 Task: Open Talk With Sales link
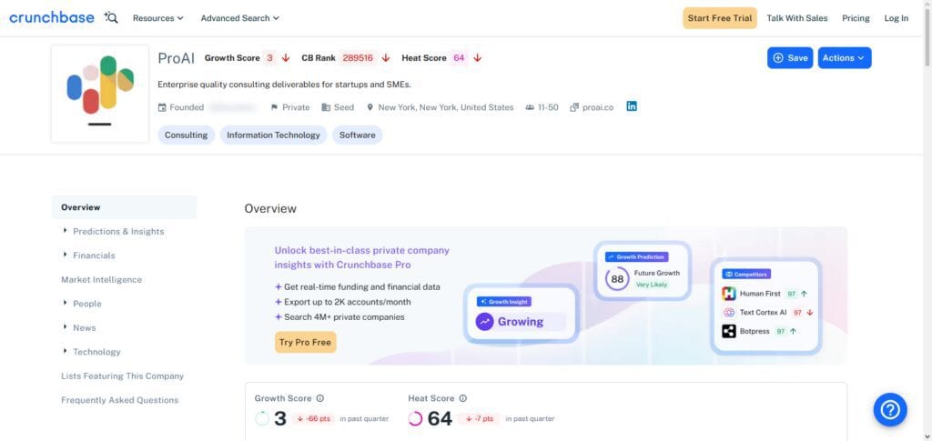click(797, 18)
